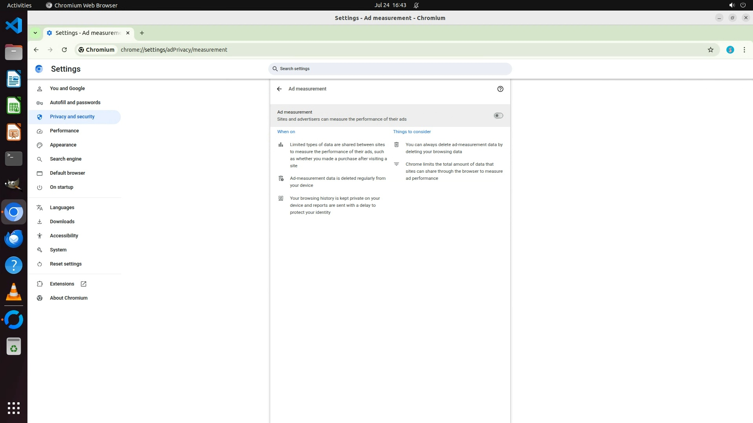Click the Search settings field
753x423 pixels.
tap(390, 69)
